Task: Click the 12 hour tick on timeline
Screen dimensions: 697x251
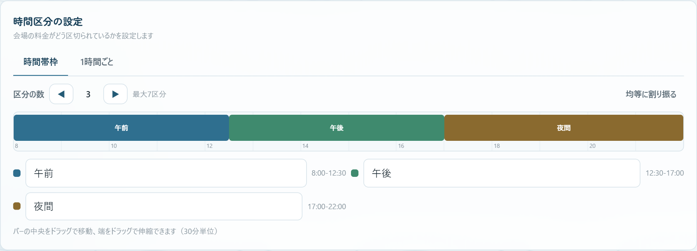Action: pos(210,146)
